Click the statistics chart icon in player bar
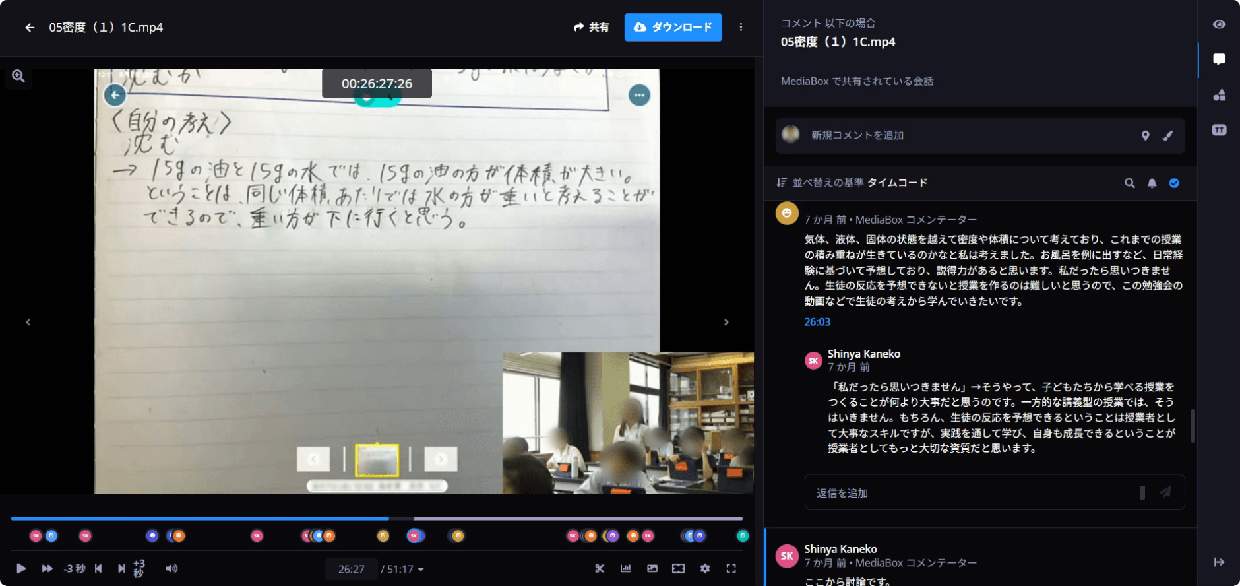The width and height of the screenshot is (1240, 586). tap(625, 568)
